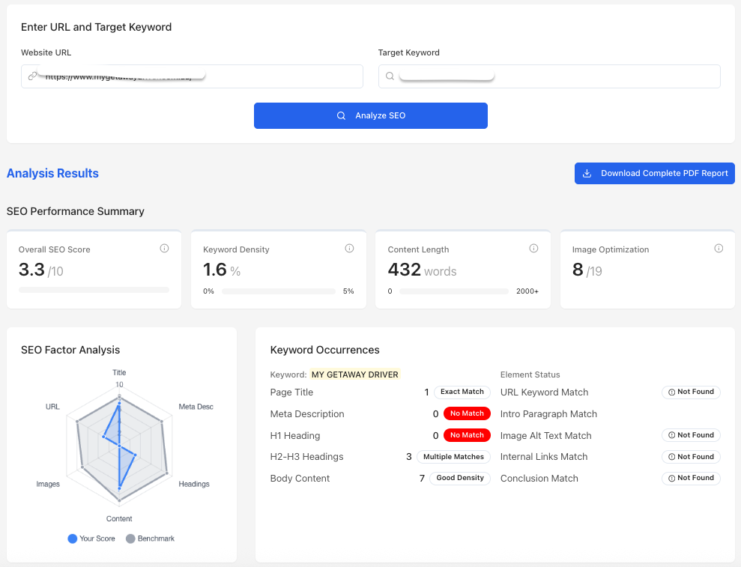Click info icon on Conclusion Match Not Found badge
Image resolution: width=741 pixels, height=567 pixels.
(x=673, y=478)
